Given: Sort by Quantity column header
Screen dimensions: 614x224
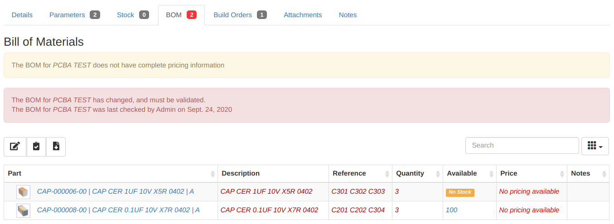Looking at the screenshot, I should coord(410,173).
